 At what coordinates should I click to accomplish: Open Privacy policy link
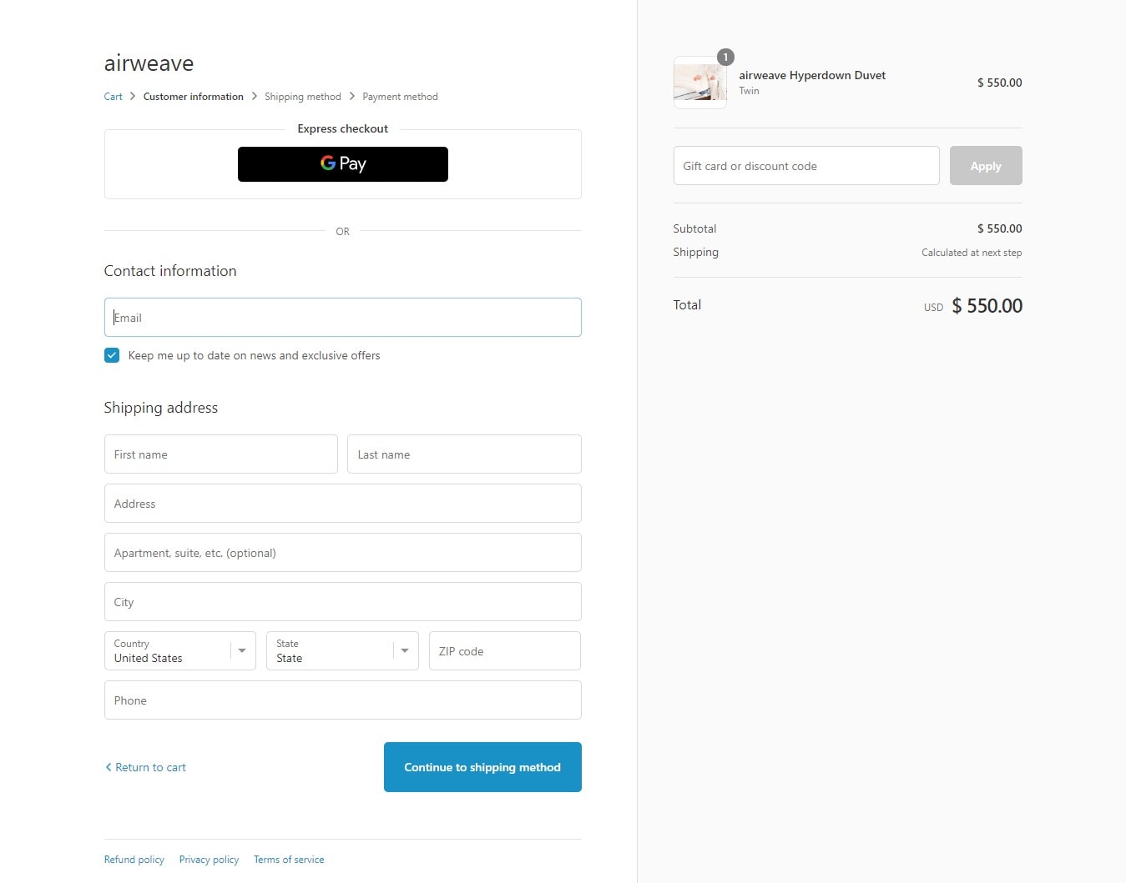pos(209,860)
